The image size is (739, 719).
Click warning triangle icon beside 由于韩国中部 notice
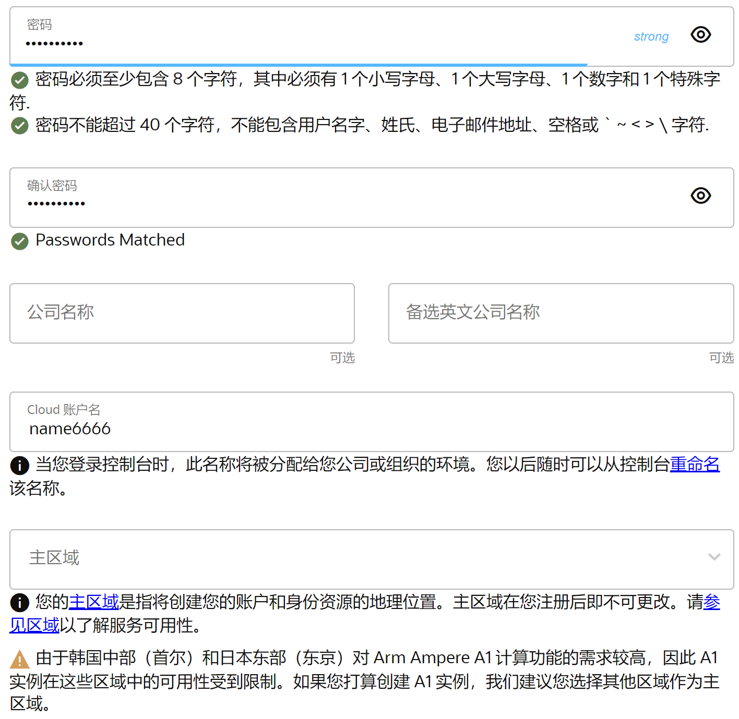[20, 660]
